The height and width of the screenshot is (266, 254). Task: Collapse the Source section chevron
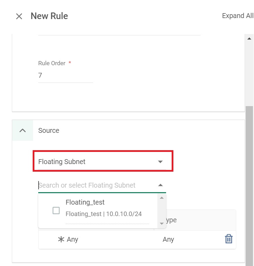(x=23, y=130)
